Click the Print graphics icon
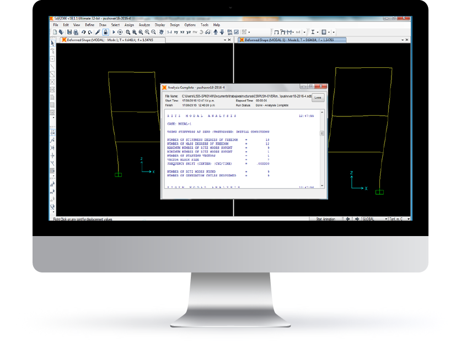The width and height of the screenshot is (461, 353). 76,32
